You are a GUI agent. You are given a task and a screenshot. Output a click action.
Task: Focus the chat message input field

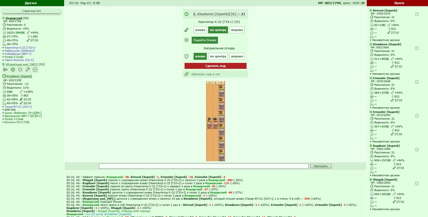tap(204, 166)
